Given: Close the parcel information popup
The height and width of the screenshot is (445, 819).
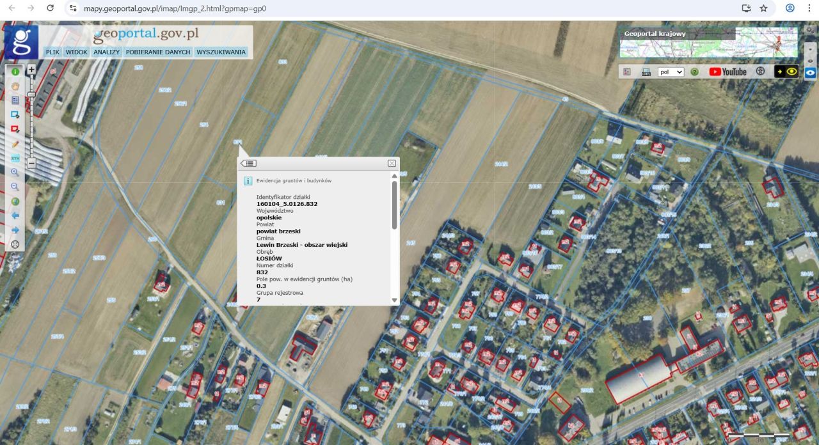Looking at the screenshot, I should [392, 164].
